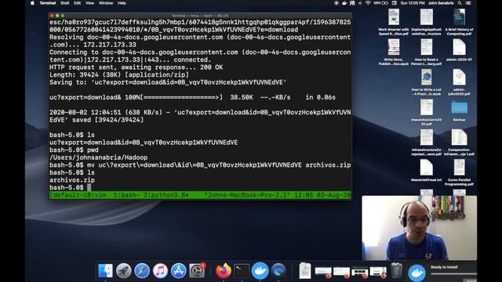Open App Store icon in Dock
This screenshot has height=282, width=502.
pos(179,271)
